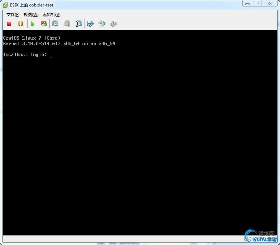Click the red Power Off stop icon
This screenshot has height=245, width=280.
(9, 24)
